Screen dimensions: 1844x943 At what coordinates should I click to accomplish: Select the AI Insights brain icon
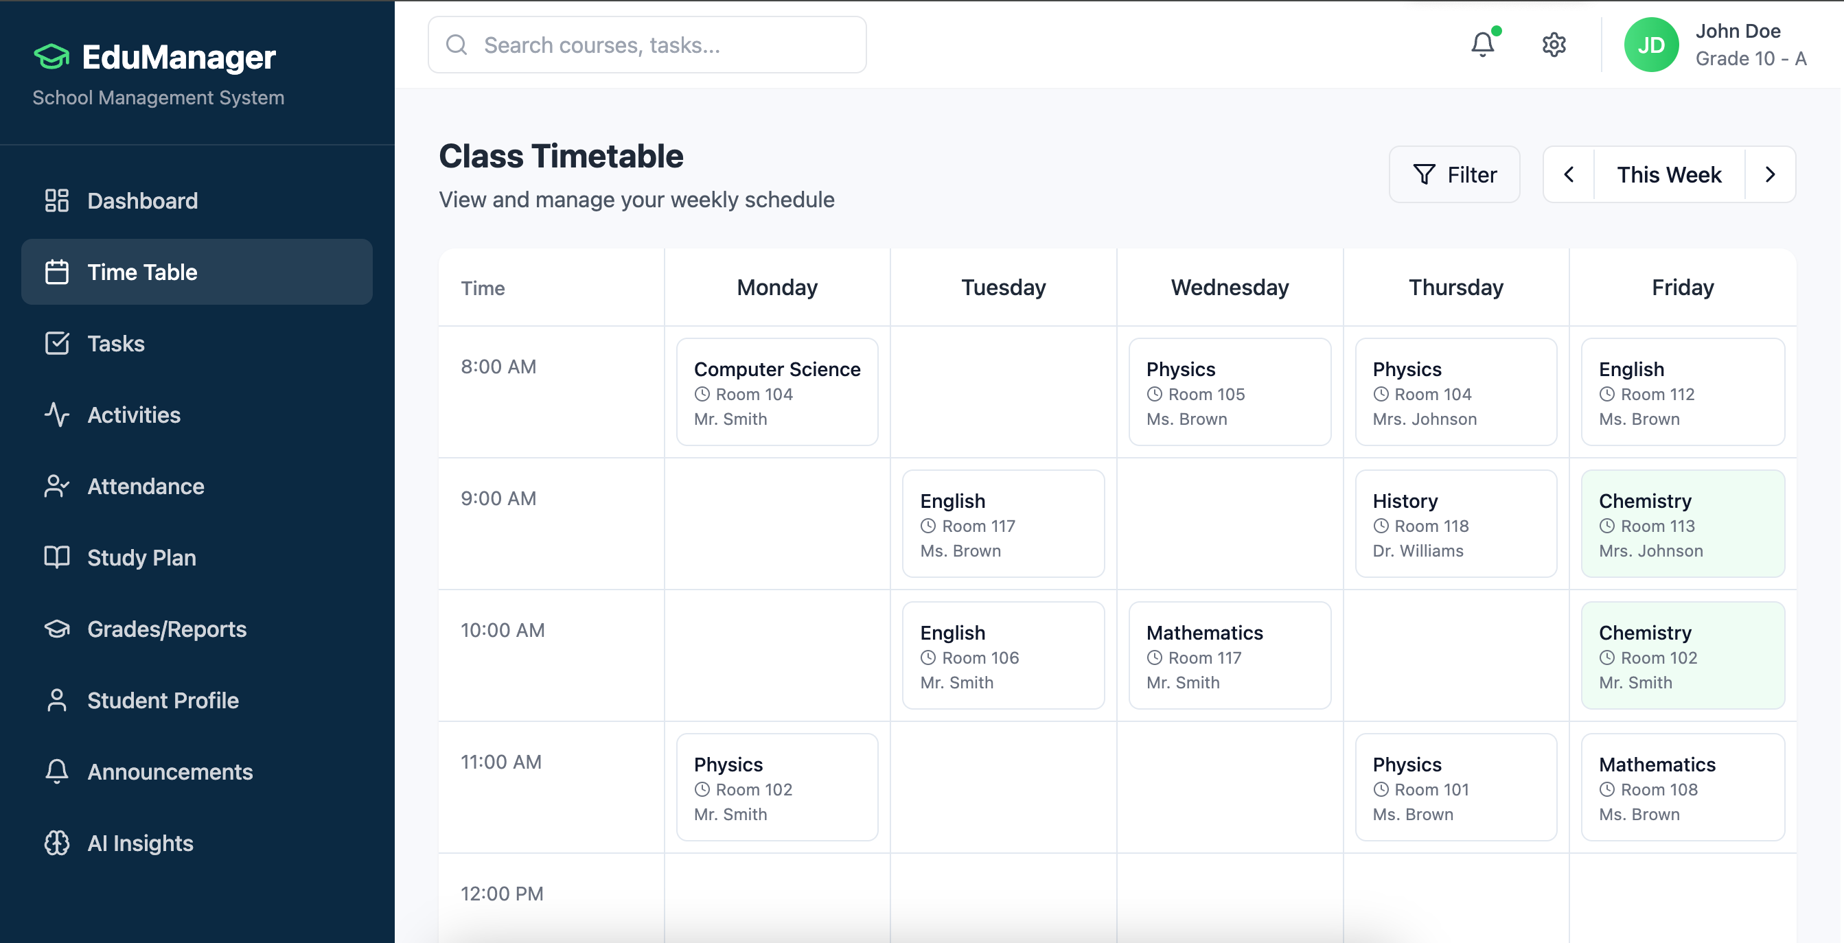click(56, 843)
